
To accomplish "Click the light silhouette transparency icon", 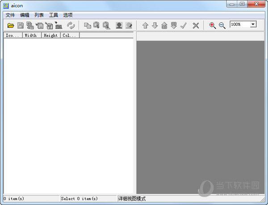I will pyautogui.click(x=129, y=25).
